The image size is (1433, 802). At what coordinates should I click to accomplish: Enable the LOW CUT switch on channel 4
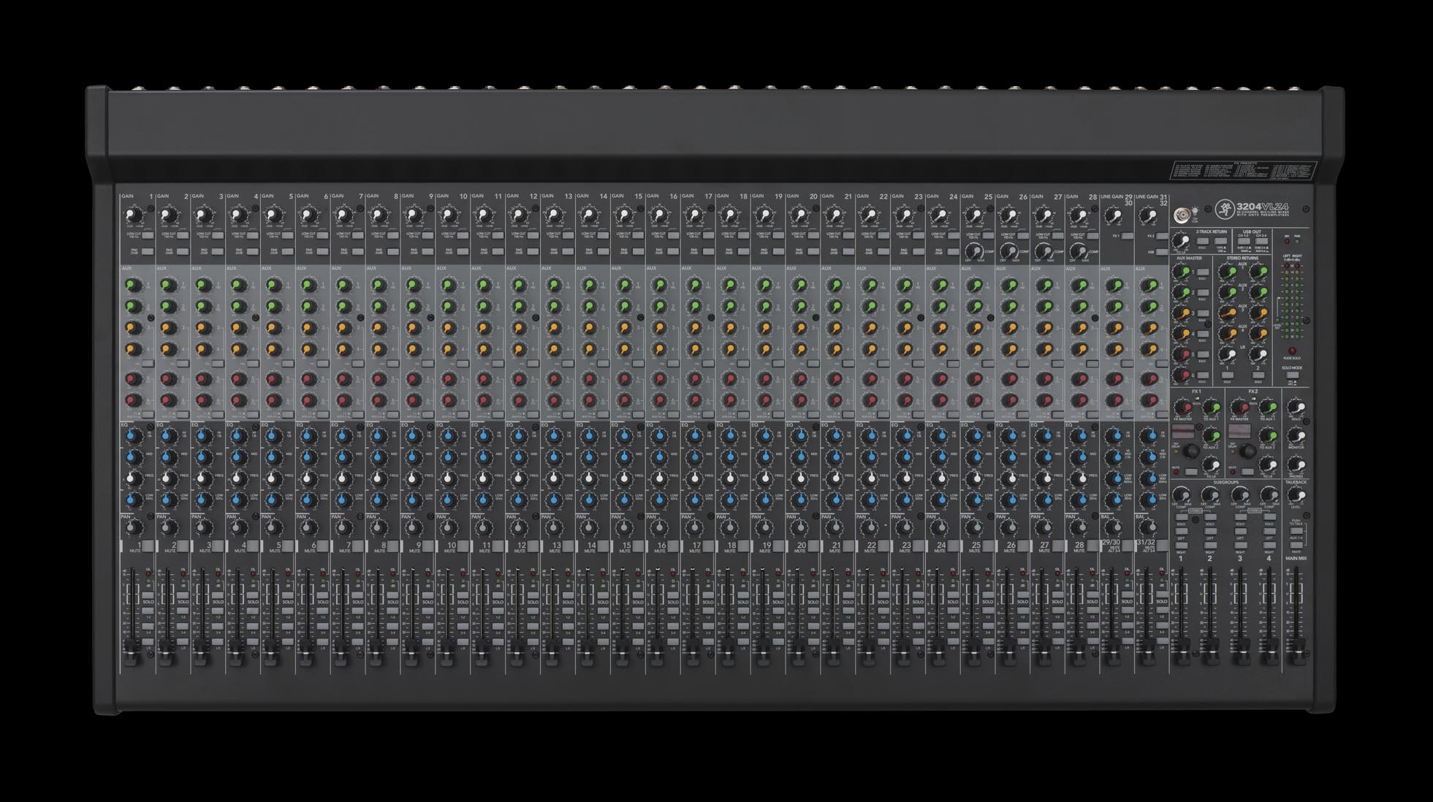(251, 236)
